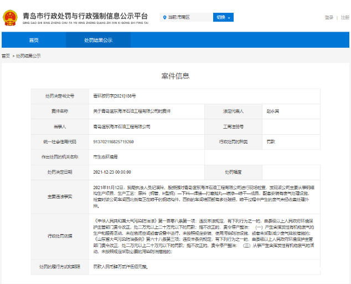The width and height of the screenshot is (351, 284).
Task: Click the 处罚的履行方式和期限 label cell
Action: pos(60,267)
